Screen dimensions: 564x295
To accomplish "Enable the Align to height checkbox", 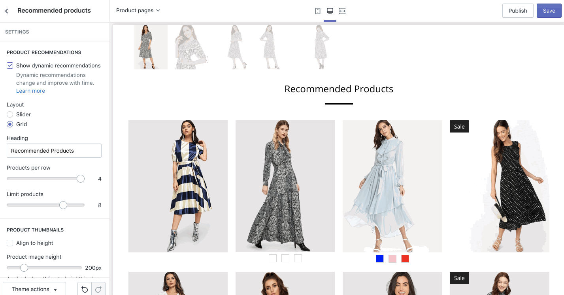I will (10, 243).
